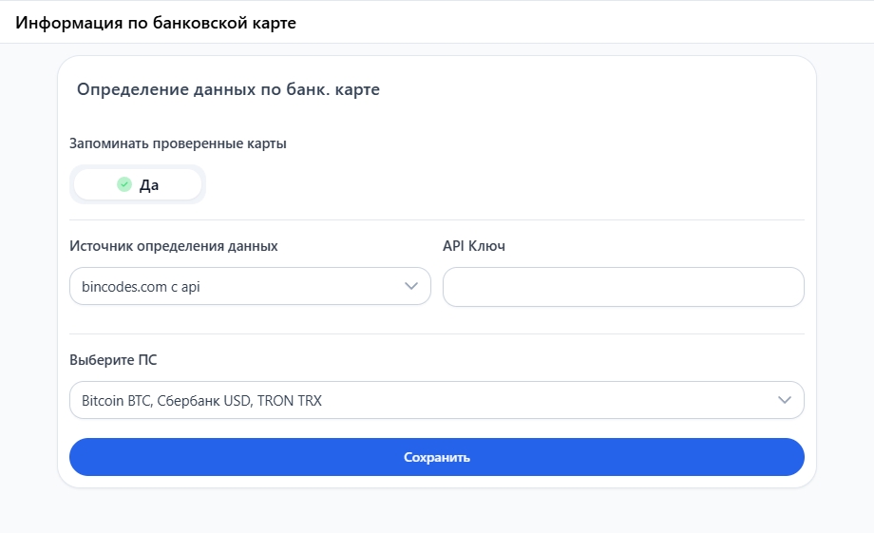Click the "Запоминать проверенные карты" label
Image resolution: width=874 pixels, height=533 pixels.
click(178, 144)
